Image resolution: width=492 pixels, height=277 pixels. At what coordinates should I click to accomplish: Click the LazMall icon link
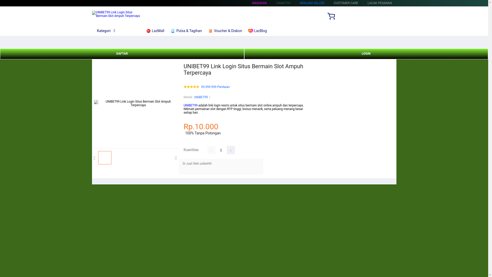(x=148, y=31)
